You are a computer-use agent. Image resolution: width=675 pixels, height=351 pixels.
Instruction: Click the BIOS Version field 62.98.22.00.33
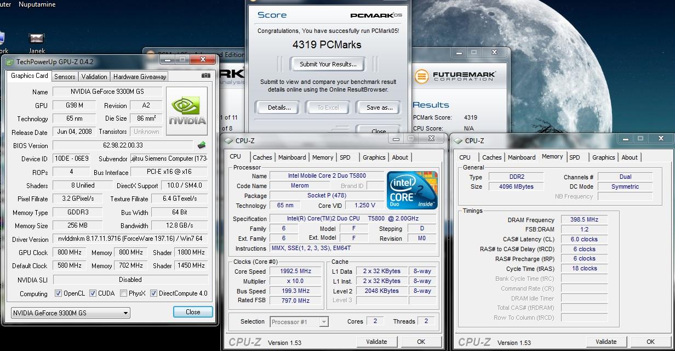123,145
